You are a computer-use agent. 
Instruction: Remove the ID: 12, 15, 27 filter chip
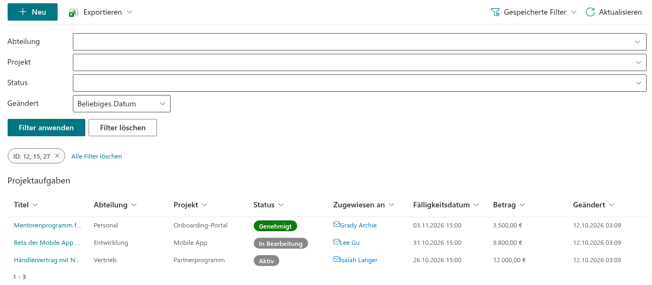tap(57, 156)
